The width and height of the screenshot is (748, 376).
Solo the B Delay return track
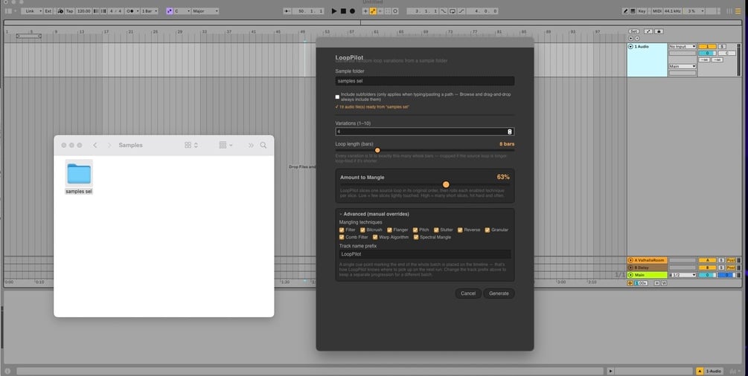click(721, 268)
